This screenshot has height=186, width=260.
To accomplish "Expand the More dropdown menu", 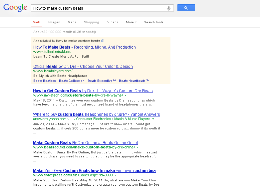I will (x=131, y=22).
